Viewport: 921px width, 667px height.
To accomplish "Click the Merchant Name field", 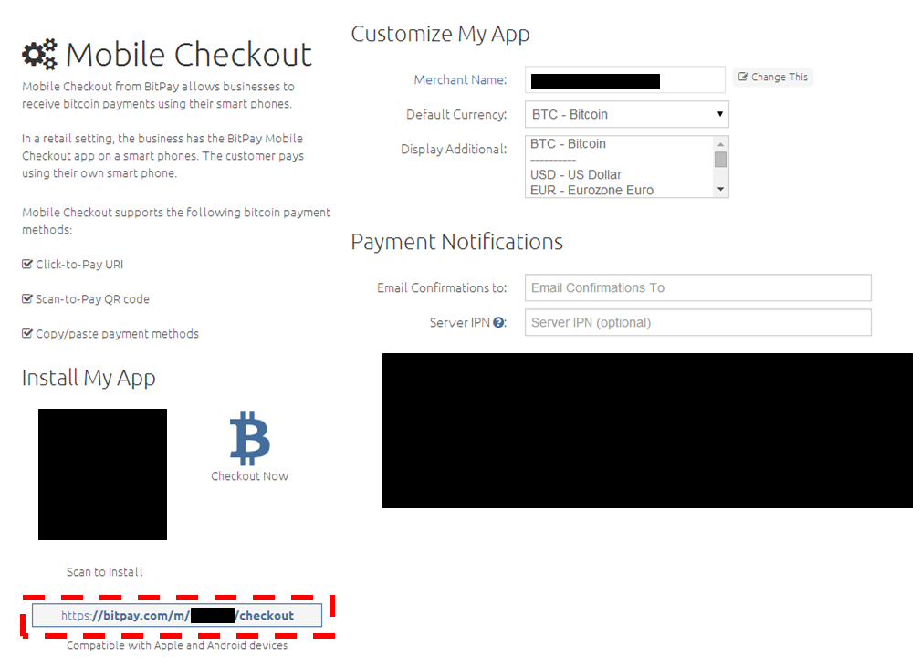I will (x=625, y=80).
